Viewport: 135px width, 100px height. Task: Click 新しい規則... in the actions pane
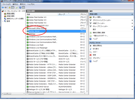coord(97,17)
